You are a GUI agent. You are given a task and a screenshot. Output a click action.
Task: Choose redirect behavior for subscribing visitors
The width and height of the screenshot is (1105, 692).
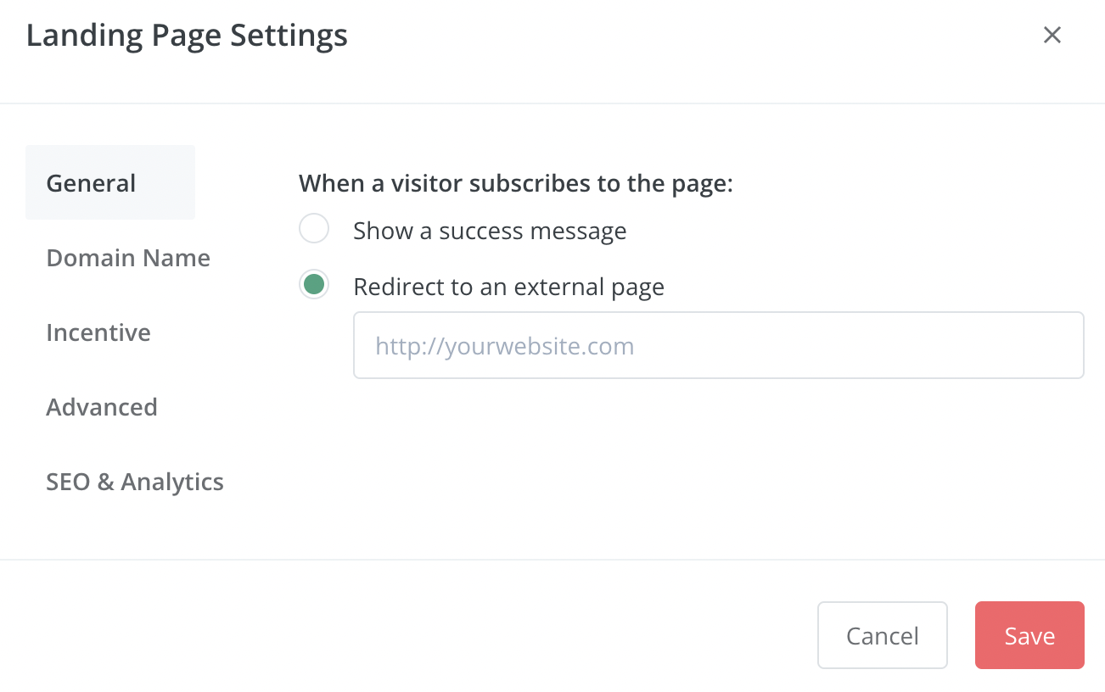[x=314, y=284]
